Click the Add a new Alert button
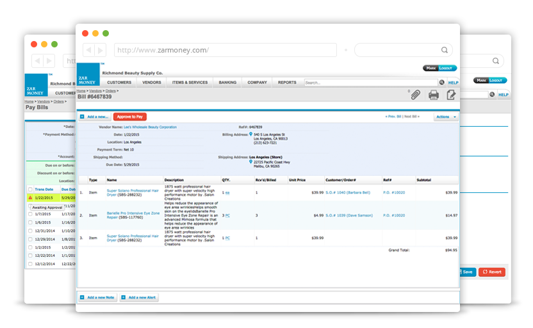This screenshot has height=328, width=533. (138, 297)
